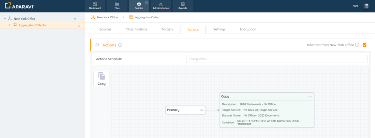The image size is (375, 138).
Task: Select the Copy action palette icon
Action: click(102, 79)
